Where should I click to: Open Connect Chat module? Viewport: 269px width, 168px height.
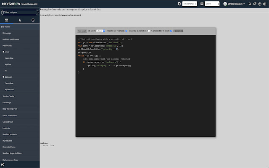(8, 122)
